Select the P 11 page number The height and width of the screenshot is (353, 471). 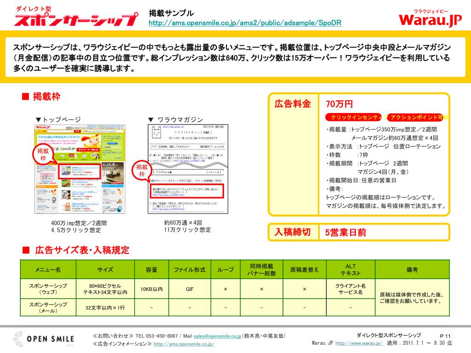pos(445,336)
